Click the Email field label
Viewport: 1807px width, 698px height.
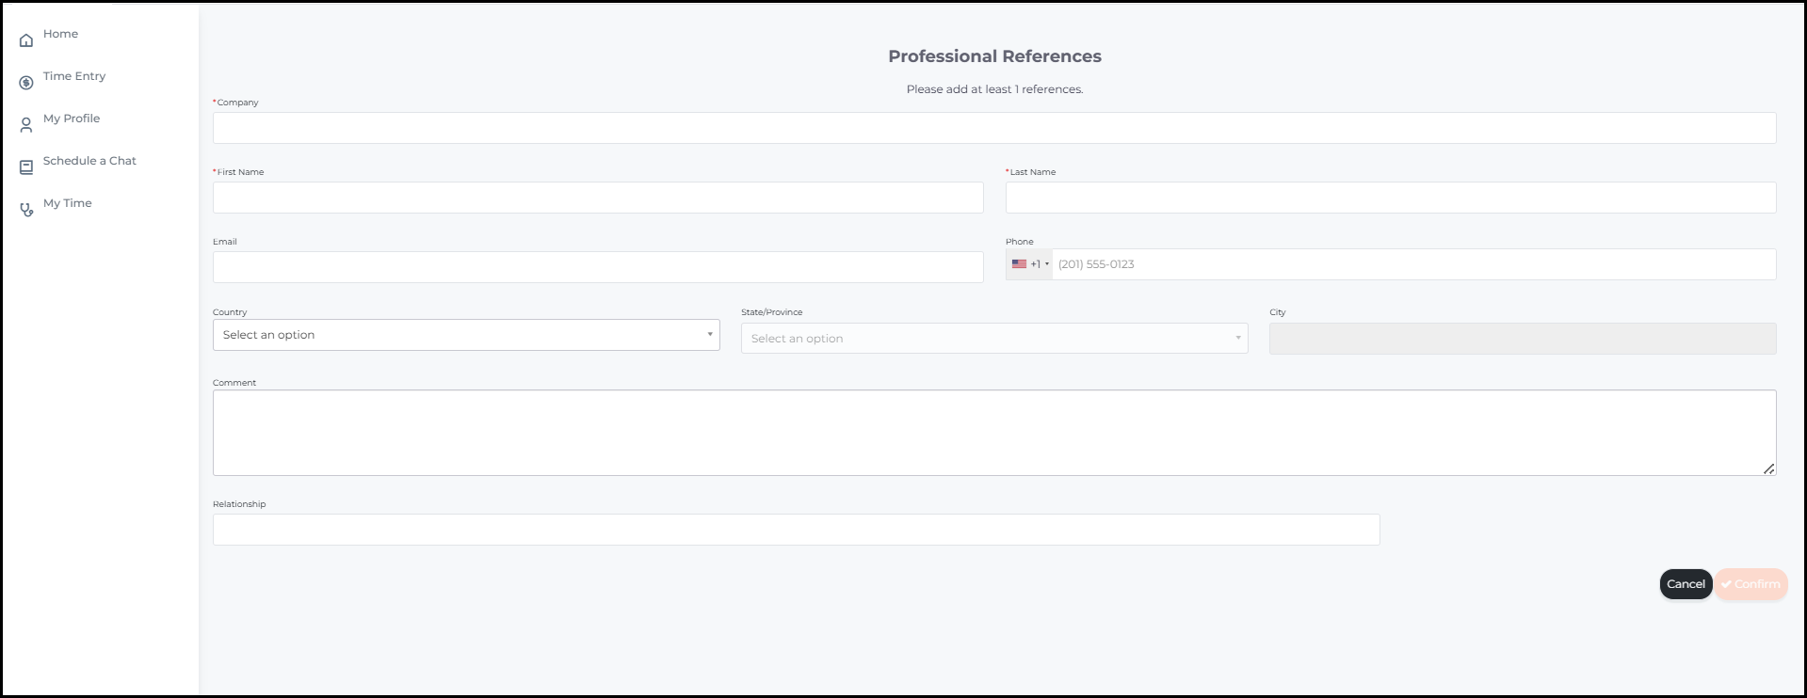pyautogui.click(x=225, y=242)
